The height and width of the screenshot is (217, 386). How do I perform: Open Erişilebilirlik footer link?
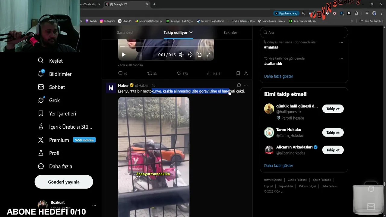click(286, 186)
